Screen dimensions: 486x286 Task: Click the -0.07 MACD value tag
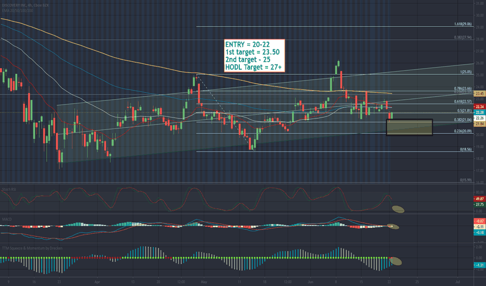click(x=480, y=221)
